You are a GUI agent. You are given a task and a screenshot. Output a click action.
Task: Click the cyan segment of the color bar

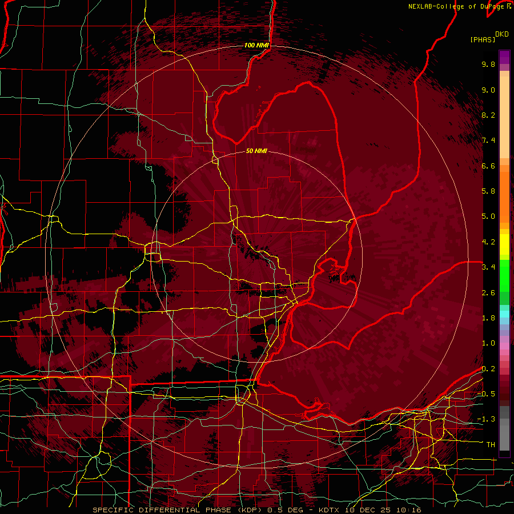[504, 314]
